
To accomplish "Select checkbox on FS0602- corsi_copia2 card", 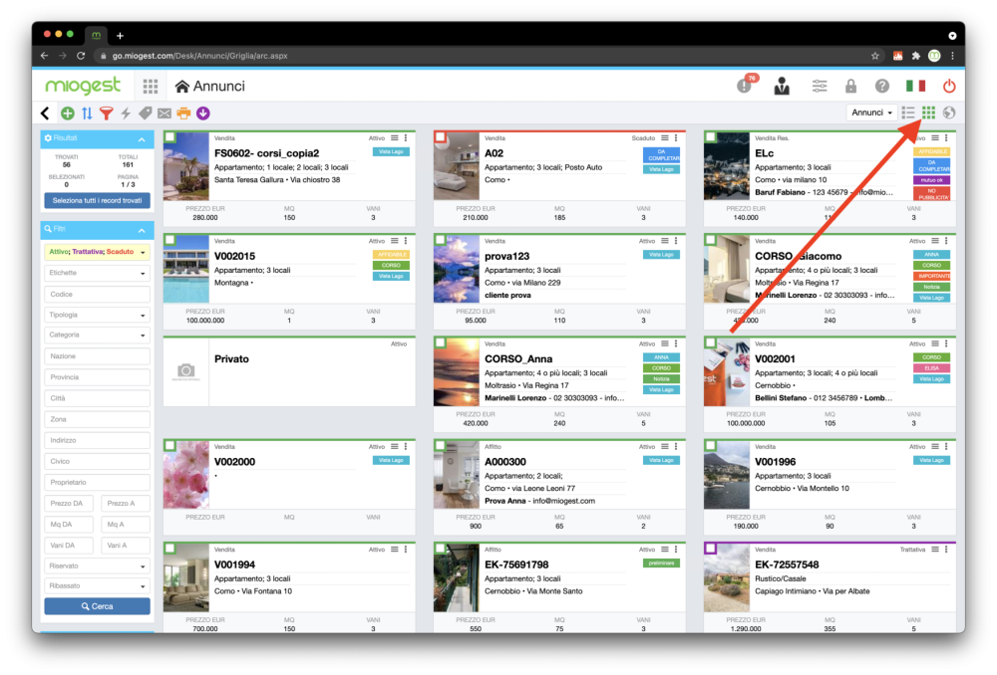I will pyautogui.click(x=169, y=137).
